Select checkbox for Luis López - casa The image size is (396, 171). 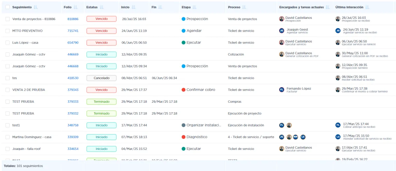click(x=8, y=43)
